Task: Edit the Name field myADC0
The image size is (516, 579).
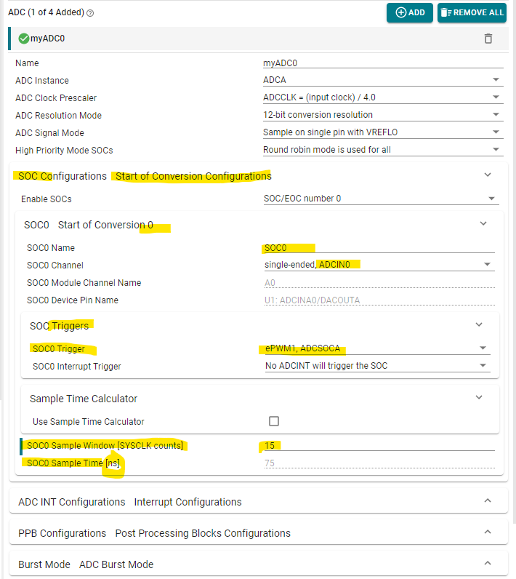Action: coord(383,63)
